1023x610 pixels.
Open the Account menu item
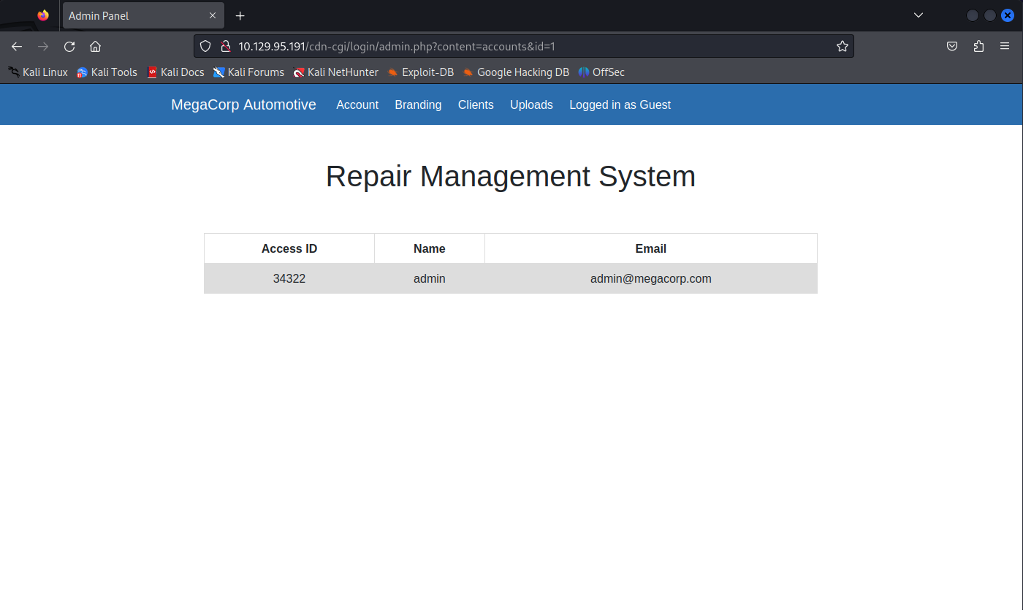(357, 104)
